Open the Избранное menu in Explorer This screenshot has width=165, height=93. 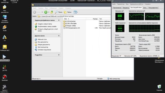tap(53, 8)
